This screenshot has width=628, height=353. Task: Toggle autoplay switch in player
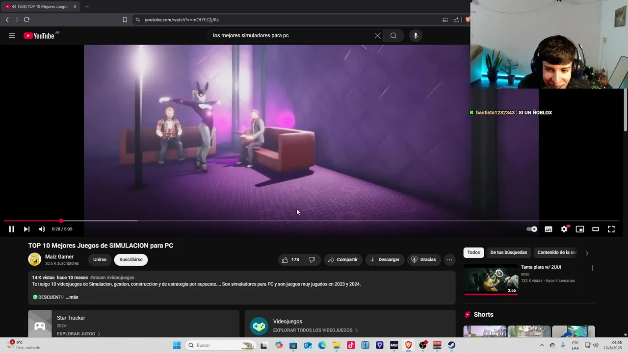pyautogui.click(x=532, y=229)
